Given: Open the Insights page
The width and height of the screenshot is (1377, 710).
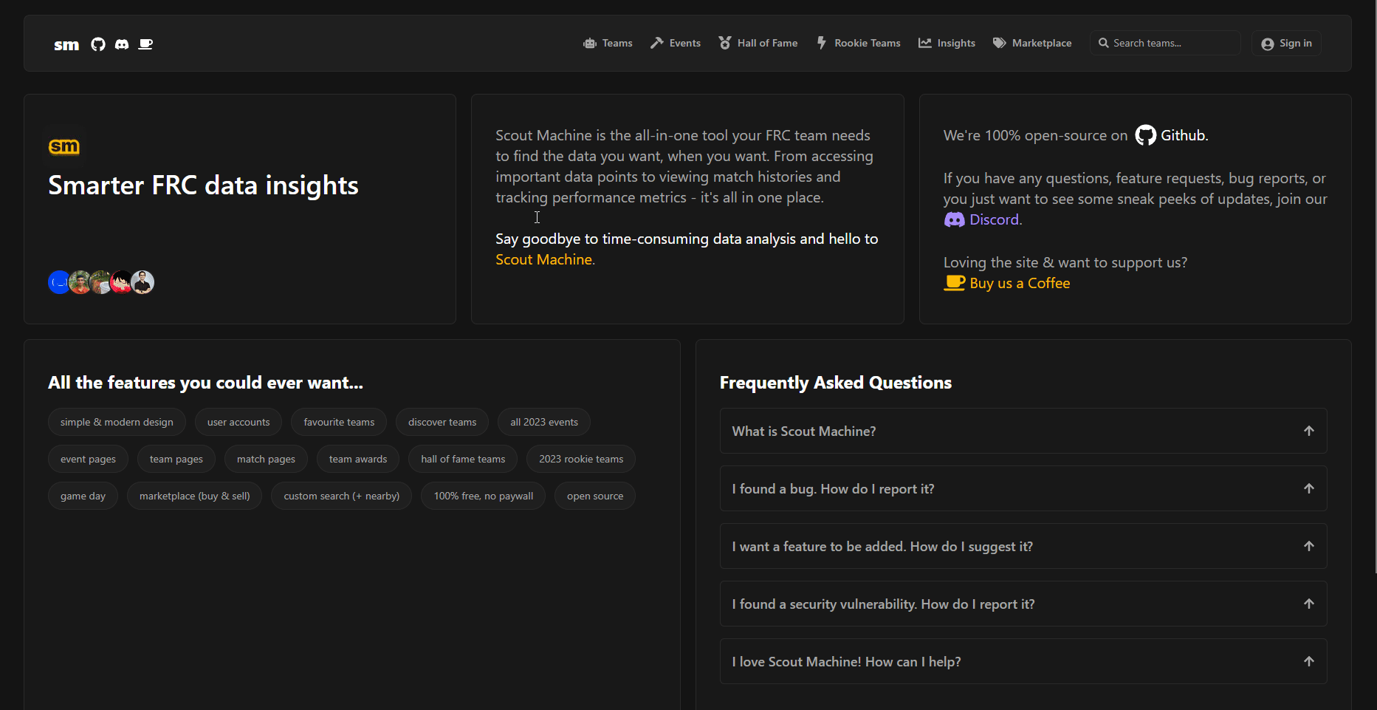Looking at the screenshot, I should tap(947, 44).
